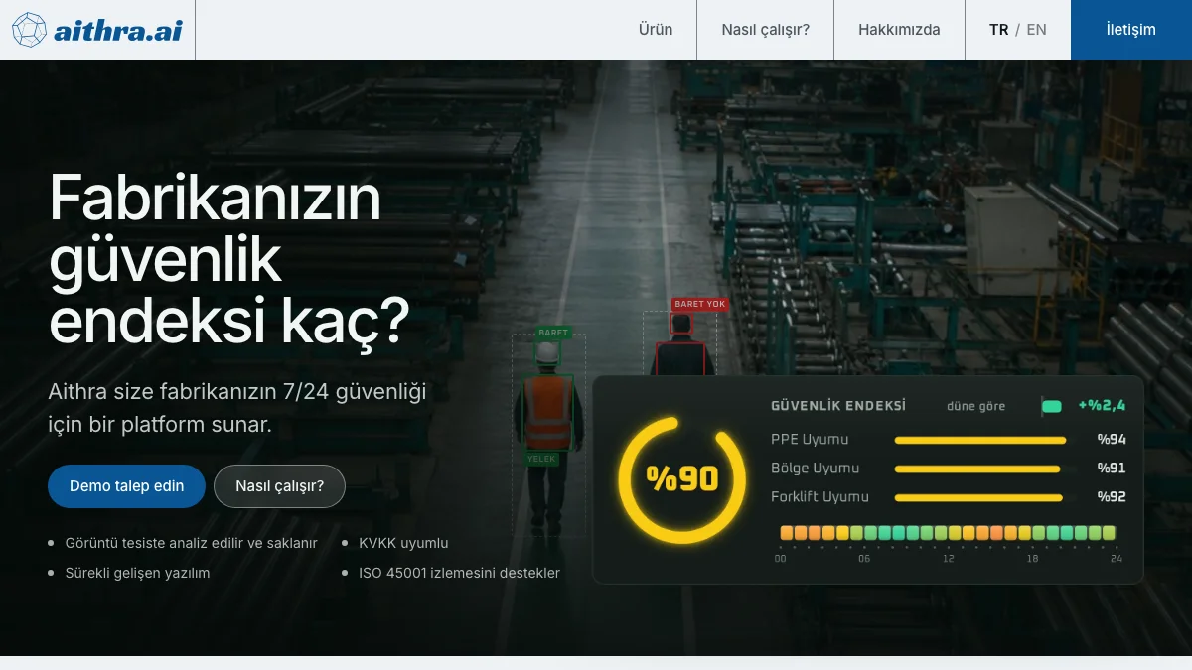Image resolution: width=1192 pixels, height=670 pixels.
Task: Click the YELEK detection tag
Action: (x=541, y=459)
